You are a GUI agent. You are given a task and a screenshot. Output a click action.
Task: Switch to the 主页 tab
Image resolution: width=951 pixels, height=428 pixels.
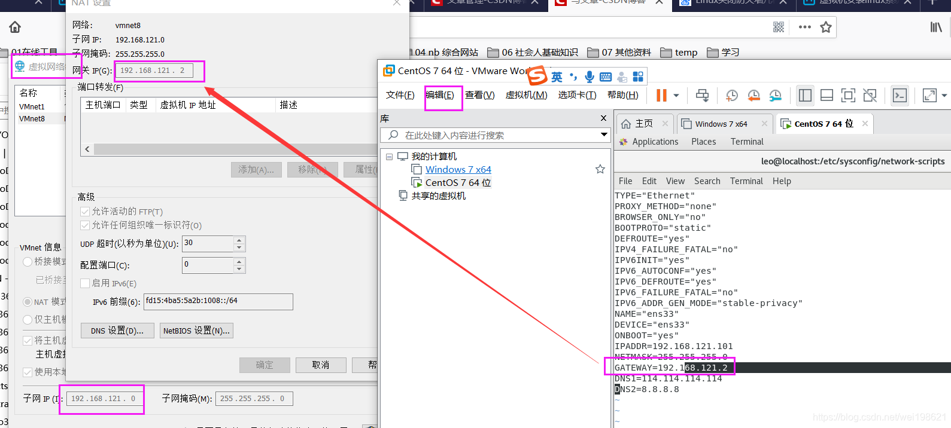643,124
